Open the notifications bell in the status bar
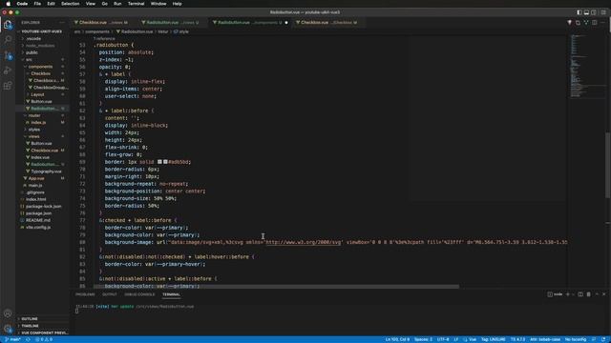This screenshot has width=611, height=343. 603,339
